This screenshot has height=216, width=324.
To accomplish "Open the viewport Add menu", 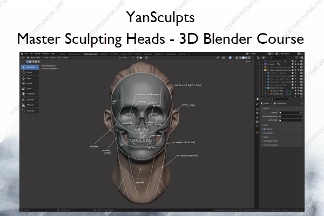I will (x=59, y=58).
